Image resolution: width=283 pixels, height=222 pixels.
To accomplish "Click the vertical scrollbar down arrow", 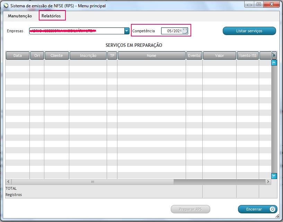I will click(x=274, y=176).
